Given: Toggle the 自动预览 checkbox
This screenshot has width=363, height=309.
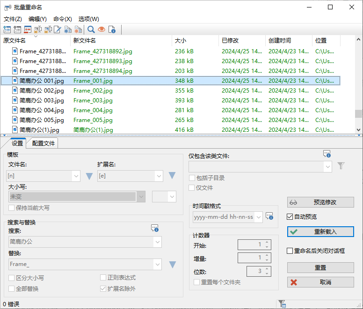Looking at the screenshot, I should 290,217.
